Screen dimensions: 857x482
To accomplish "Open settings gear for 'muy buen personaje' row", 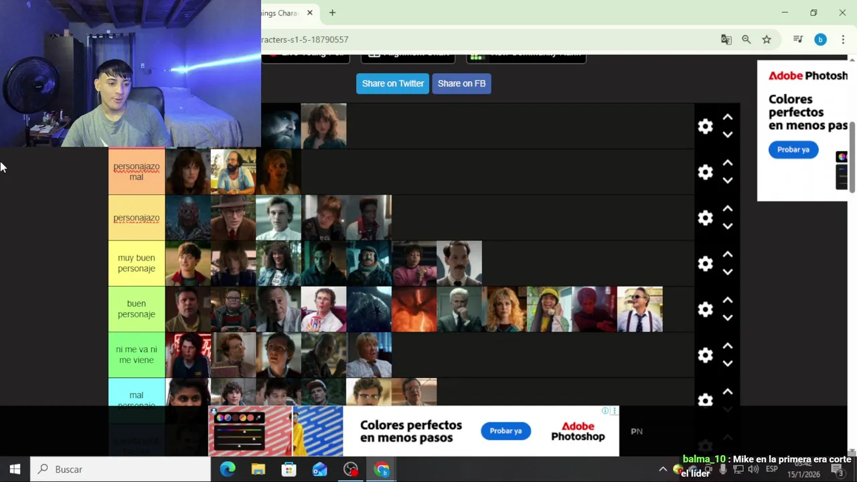I will [x=705, y=264].
